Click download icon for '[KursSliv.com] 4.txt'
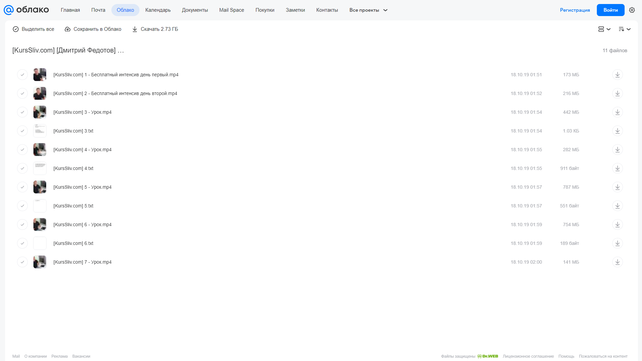The height and width of the screenshot is (361, 642). point(617,168)
